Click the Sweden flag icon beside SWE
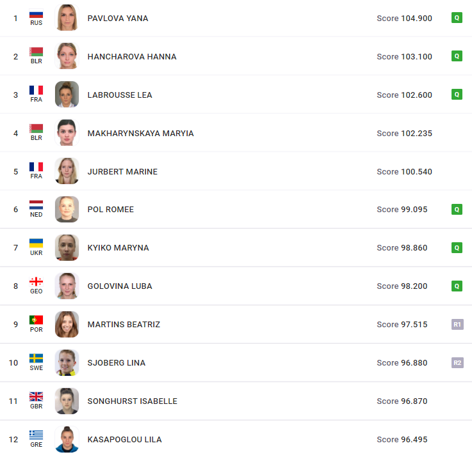This screenshot has width=472, height=457. click(36, 358)
